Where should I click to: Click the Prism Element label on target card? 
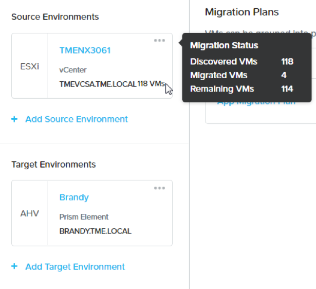[x=84, y=217]
